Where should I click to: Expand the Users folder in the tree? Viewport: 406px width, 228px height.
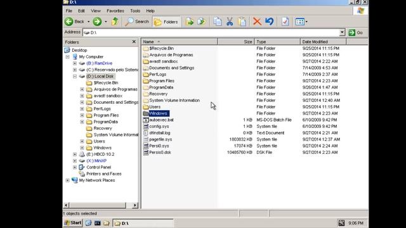(x=82, y=141)
